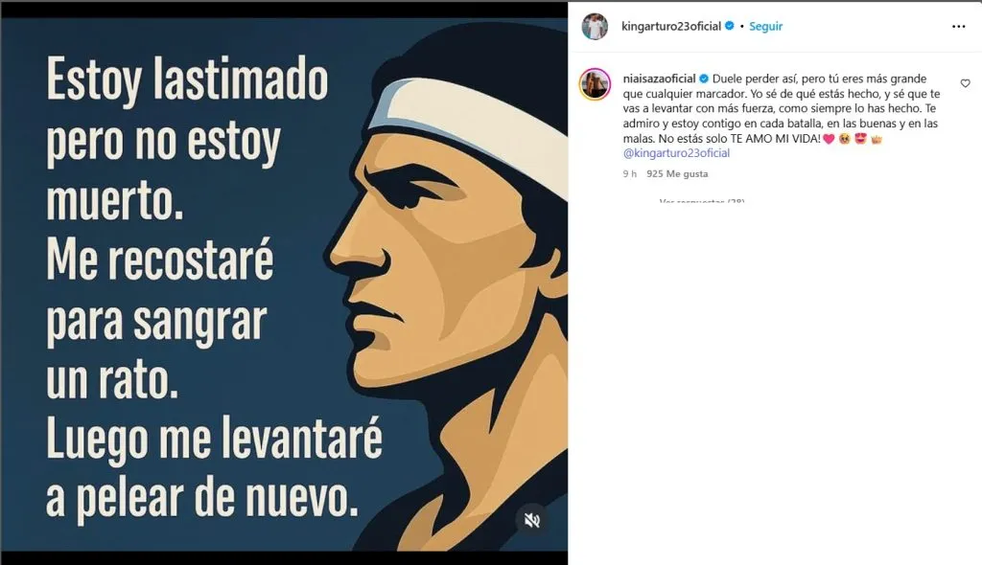Expand the partially hidden Ver respuestas replies
Image resolution: width=982 pixels, height=565 pixels.
[701, 201]
